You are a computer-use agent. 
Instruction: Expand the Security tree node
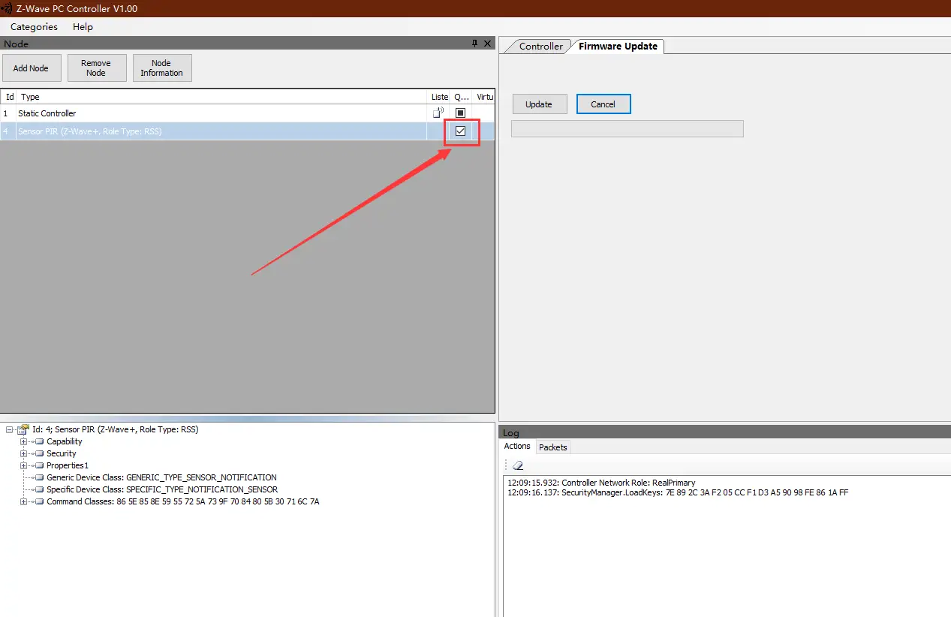tap(23, 453)
